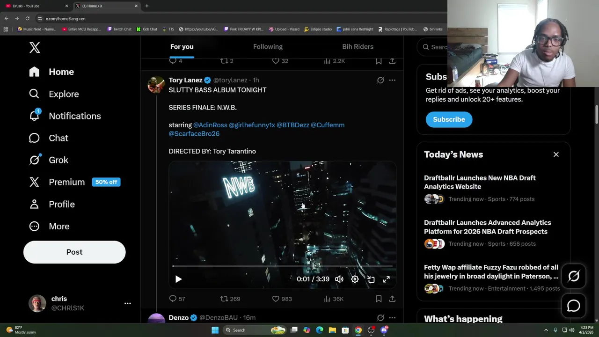Image resolution: width=599 pixels, height=337 pixels.
Task: Open Chat from the sidebar
Action: click(49, 138)
